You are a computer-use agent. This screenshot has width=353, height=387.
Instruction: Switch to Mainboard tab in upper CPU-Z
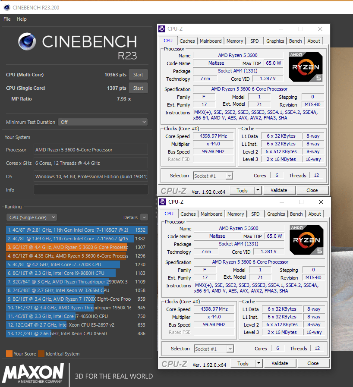[211, 41]
